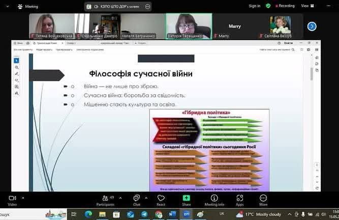
Task: Click the React heart icon
Action: point(161,199)
